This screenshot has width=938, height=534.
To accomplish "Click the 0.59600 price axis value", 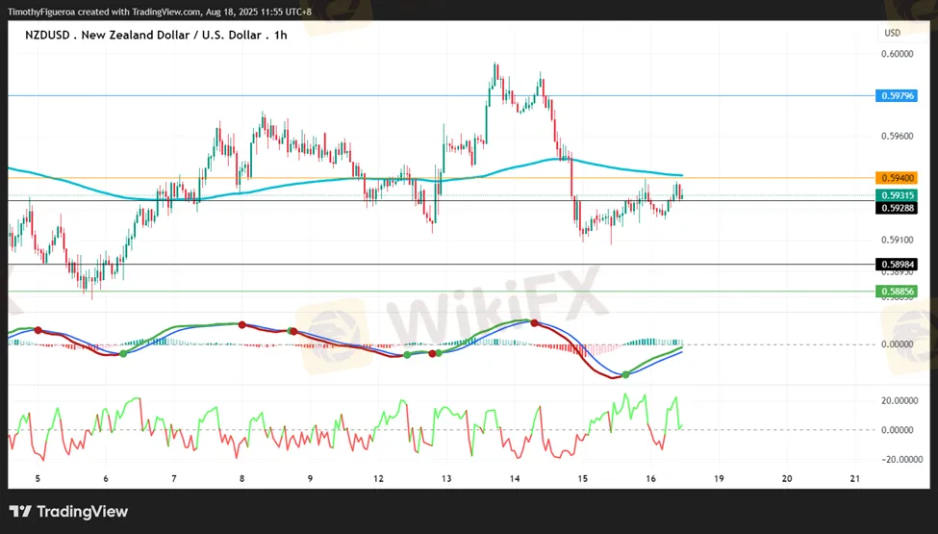I will tap(896, 136).
